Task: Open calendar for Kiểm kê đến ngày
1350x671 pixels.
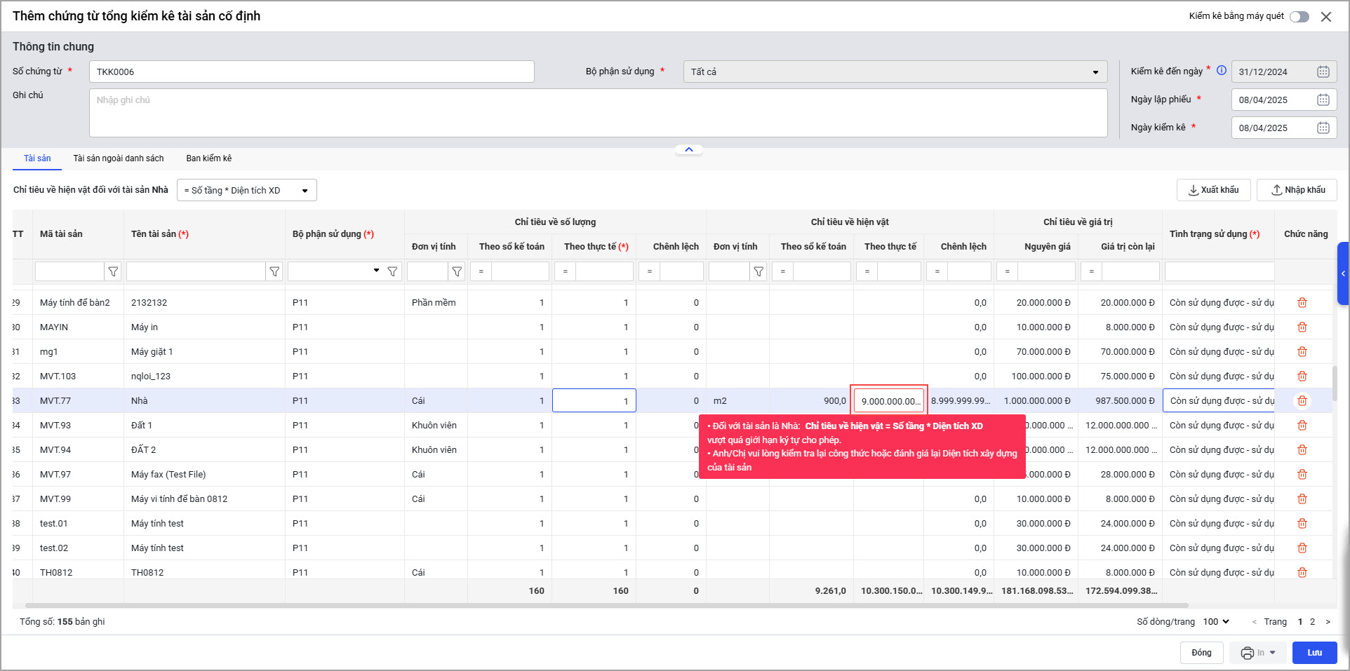Action: (x=1323, y=72)
